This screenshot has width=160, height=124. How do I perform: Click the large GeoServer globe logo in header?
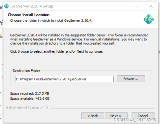click(149, 19)
